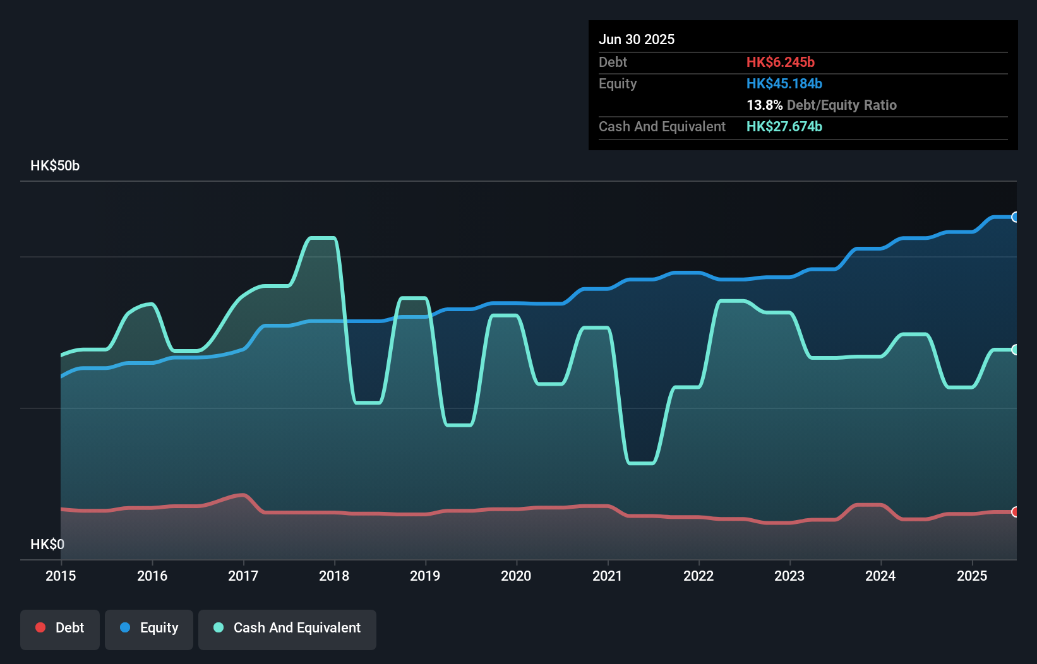Image resolution: width=1037 pixels, height=664 pixels.
Task: Click the 2025 x-axis label
Action: coord(972,576)
